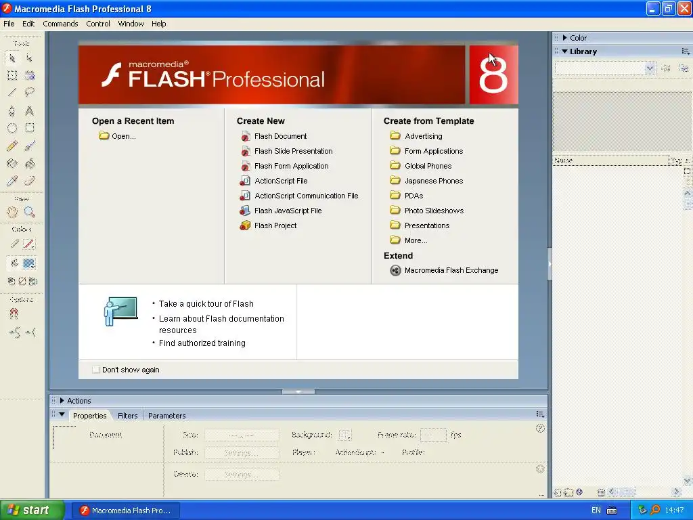
Task: Select the Paint Bucket tool
Action: tap(30, 164)
